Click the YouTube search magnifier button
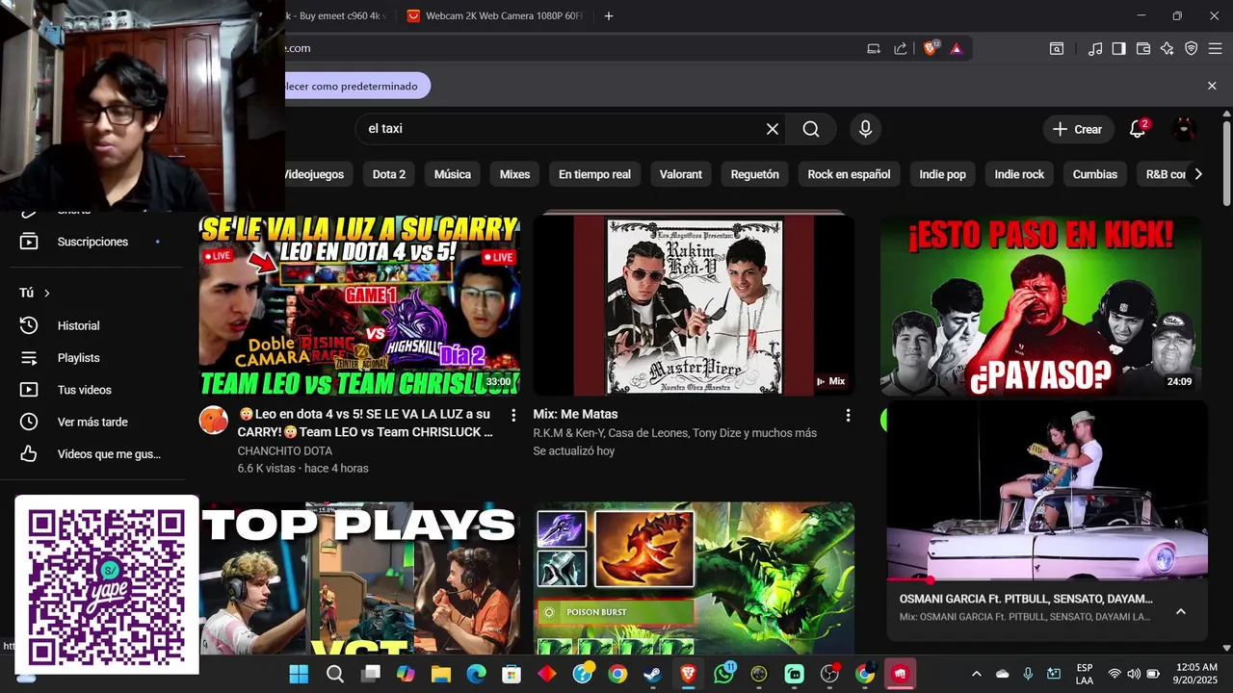The width and height of the screenshot is (1233, 693). [811, 129]
